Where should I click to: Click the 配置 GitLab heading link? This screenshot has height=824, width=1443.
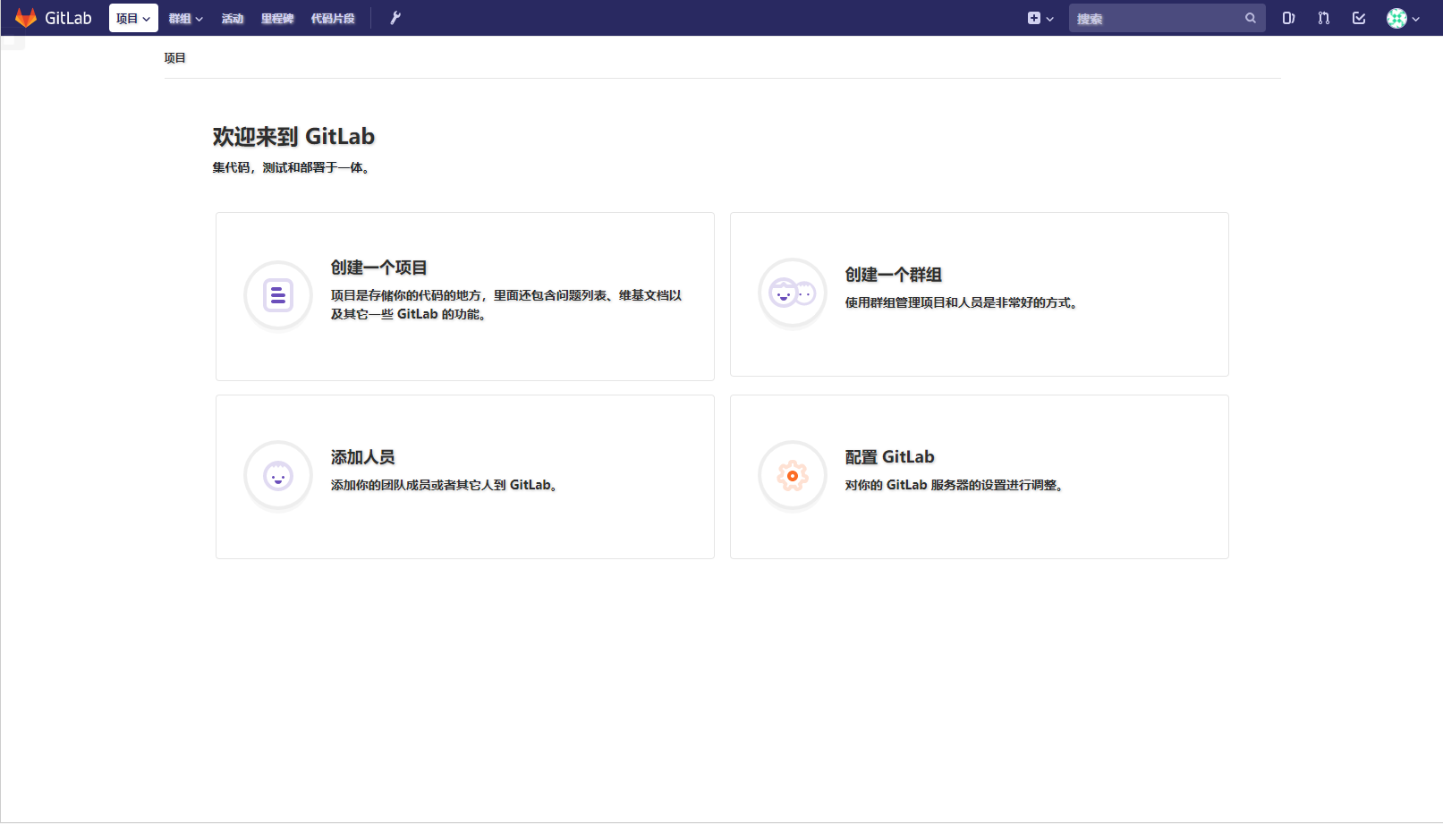point(889,457)
